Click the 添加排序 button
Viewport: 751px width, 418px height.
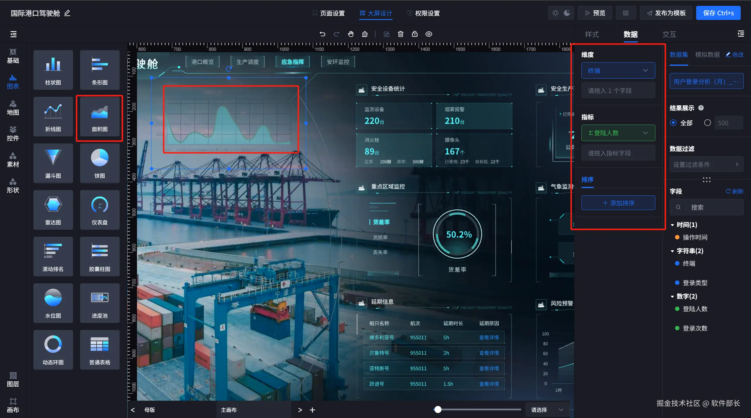pyautogui.click(x=618, y=203)
